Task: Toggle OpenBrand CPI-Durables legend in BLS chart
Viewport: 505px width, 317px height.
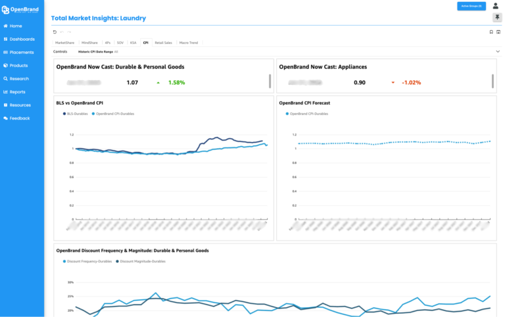Action: click(113, 114)
